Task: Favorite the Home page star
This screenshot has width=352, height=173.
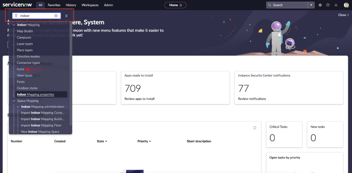Action: tap(181, 5)
